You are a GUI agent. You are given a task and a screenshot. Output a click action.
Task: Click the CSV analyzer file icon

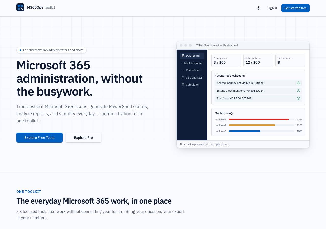pyautogui.click(x=183, y=78)
